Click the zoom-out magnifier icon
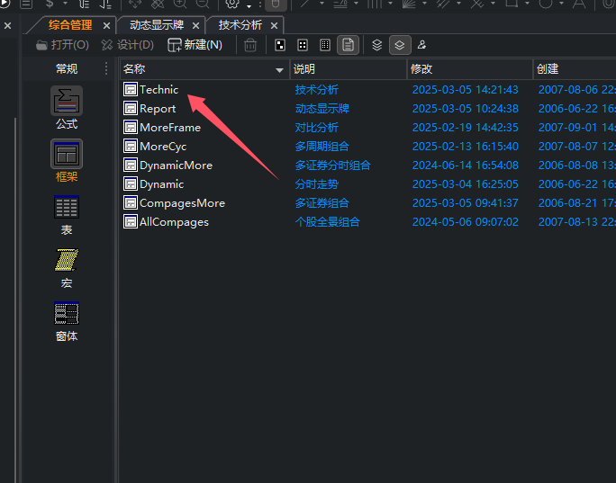The image size is (616, 483). coord(203,4)
